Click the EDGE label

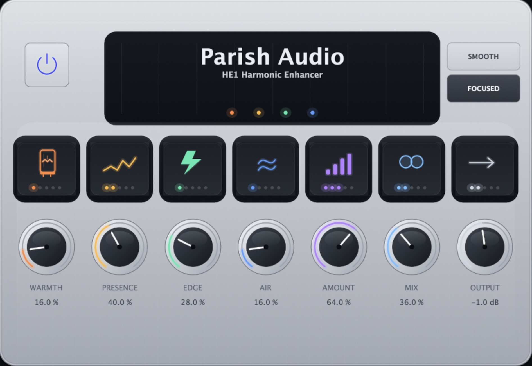(193, 288)
